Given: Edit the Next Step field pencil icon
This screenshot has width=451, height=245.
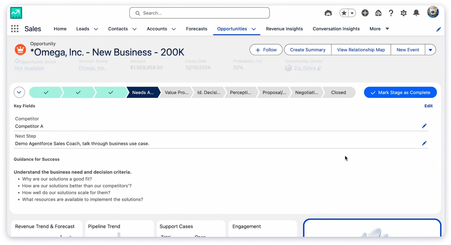Looking at the screenshot, I should point(424,143).
